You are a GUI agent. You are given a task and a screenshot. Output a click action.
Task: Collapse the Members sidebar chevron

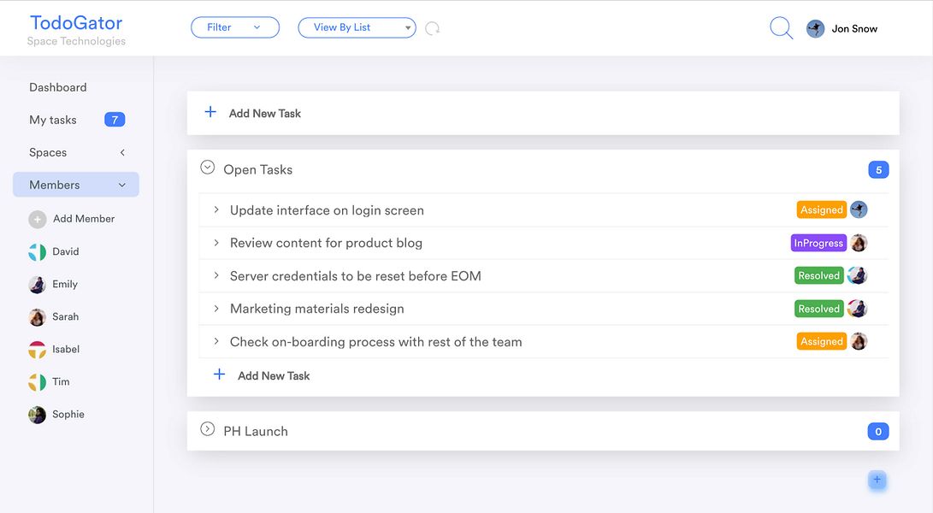(122, 185)
